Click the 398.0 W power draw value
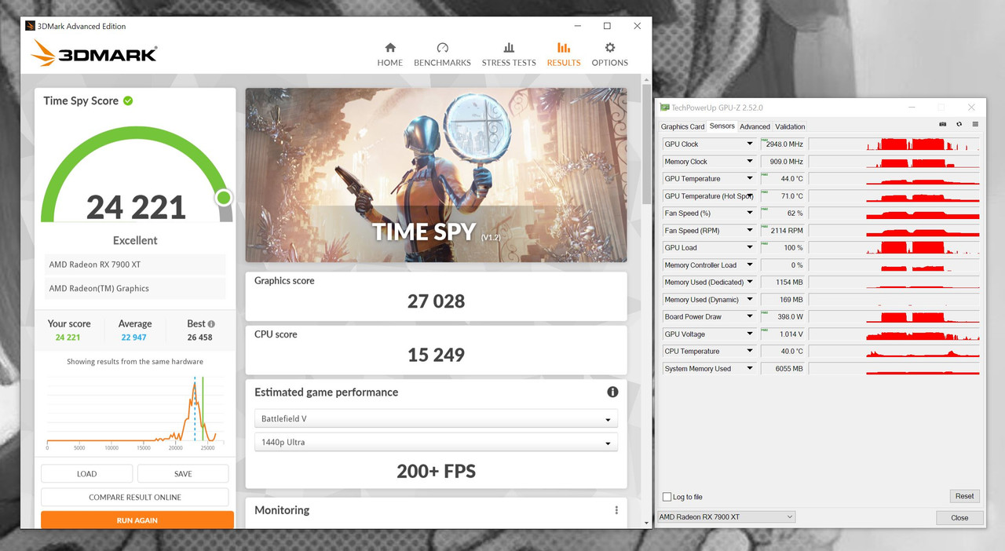 click(782, 317)
